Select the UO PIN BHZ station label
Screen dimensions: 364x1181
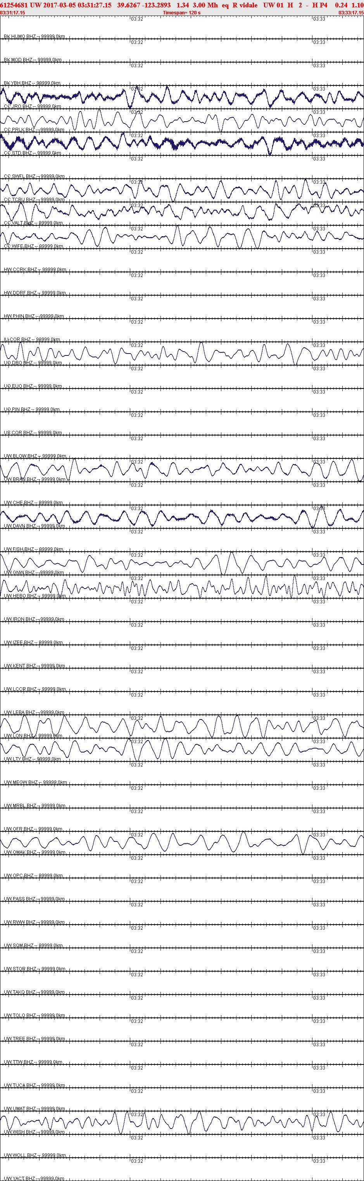coord(32,409)
